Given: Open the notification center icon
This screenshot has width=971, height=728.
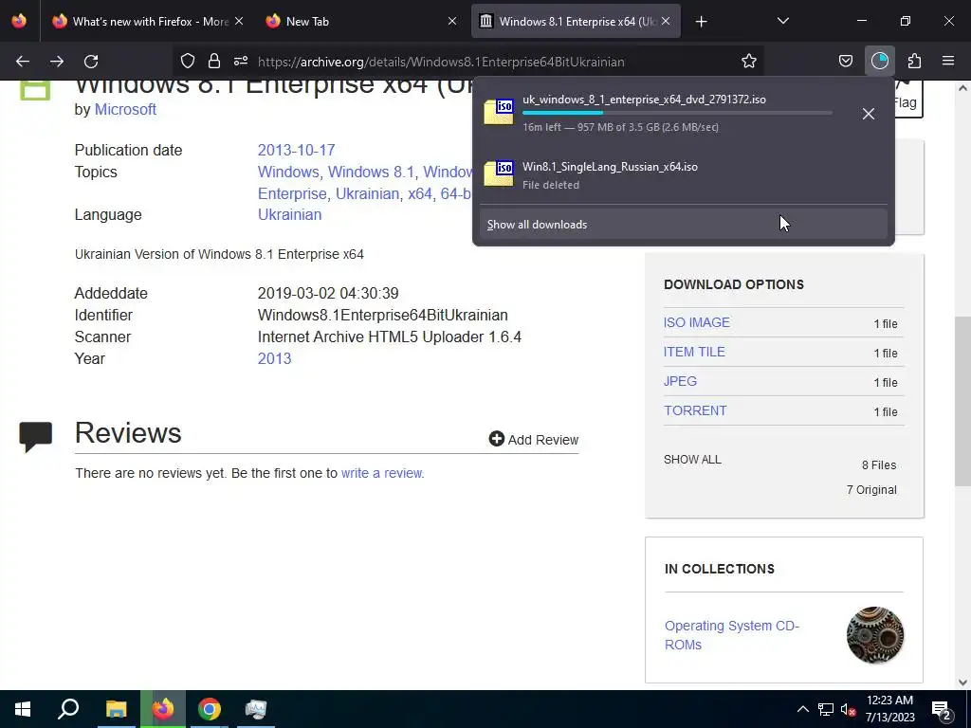Looking at the screenshot, I should [942, 710].
